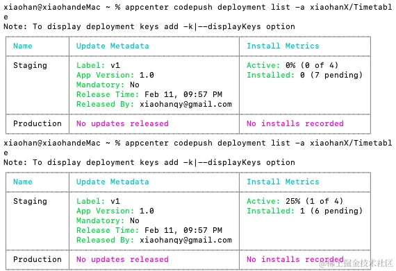The height and width of the screenshot is (271, 396).
Task: Select the first "Note: To display deployment keys" line
Action: [x=149, y=26]
